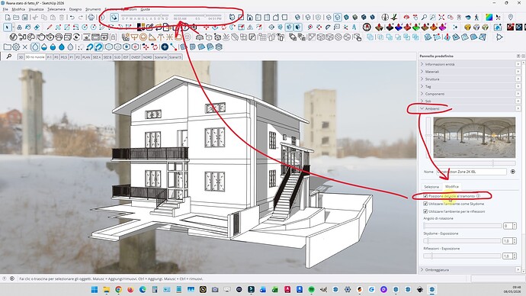The image size is (526, 296).
Task: Expand the Ombreggiatura panel
Action: click(x=467, y=269)
